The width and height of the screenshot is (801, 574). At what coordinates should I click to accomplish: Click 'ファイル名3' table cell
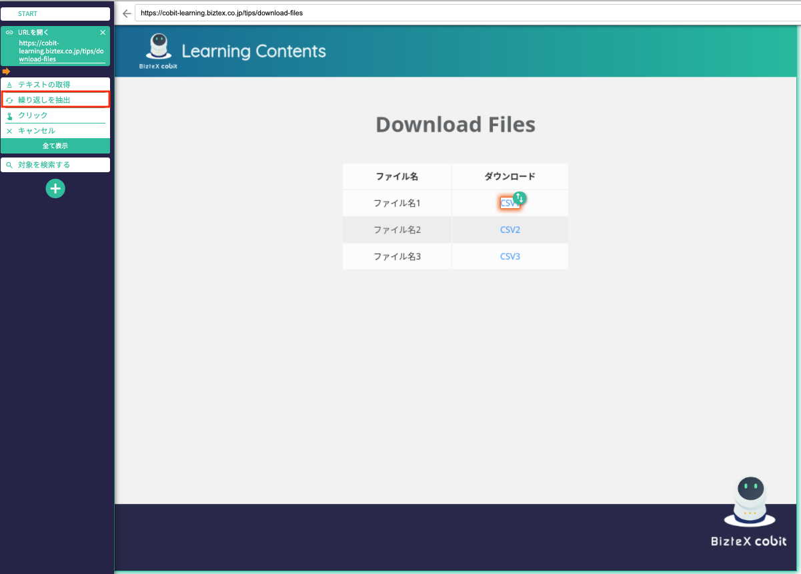pos(397,256)
